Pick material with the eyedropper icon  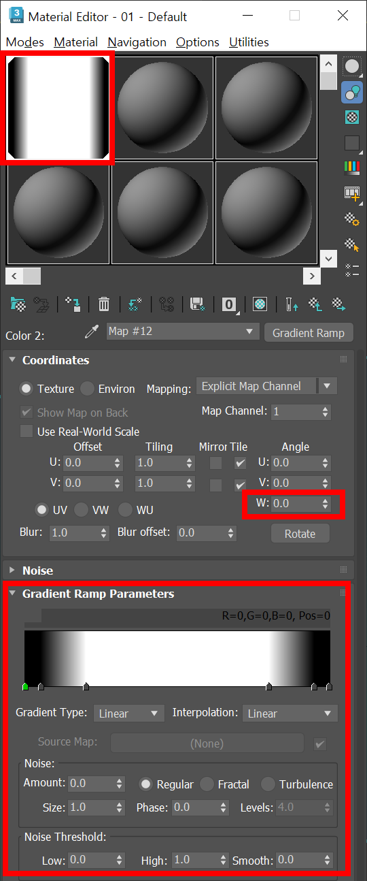click(x=91, y=332)
